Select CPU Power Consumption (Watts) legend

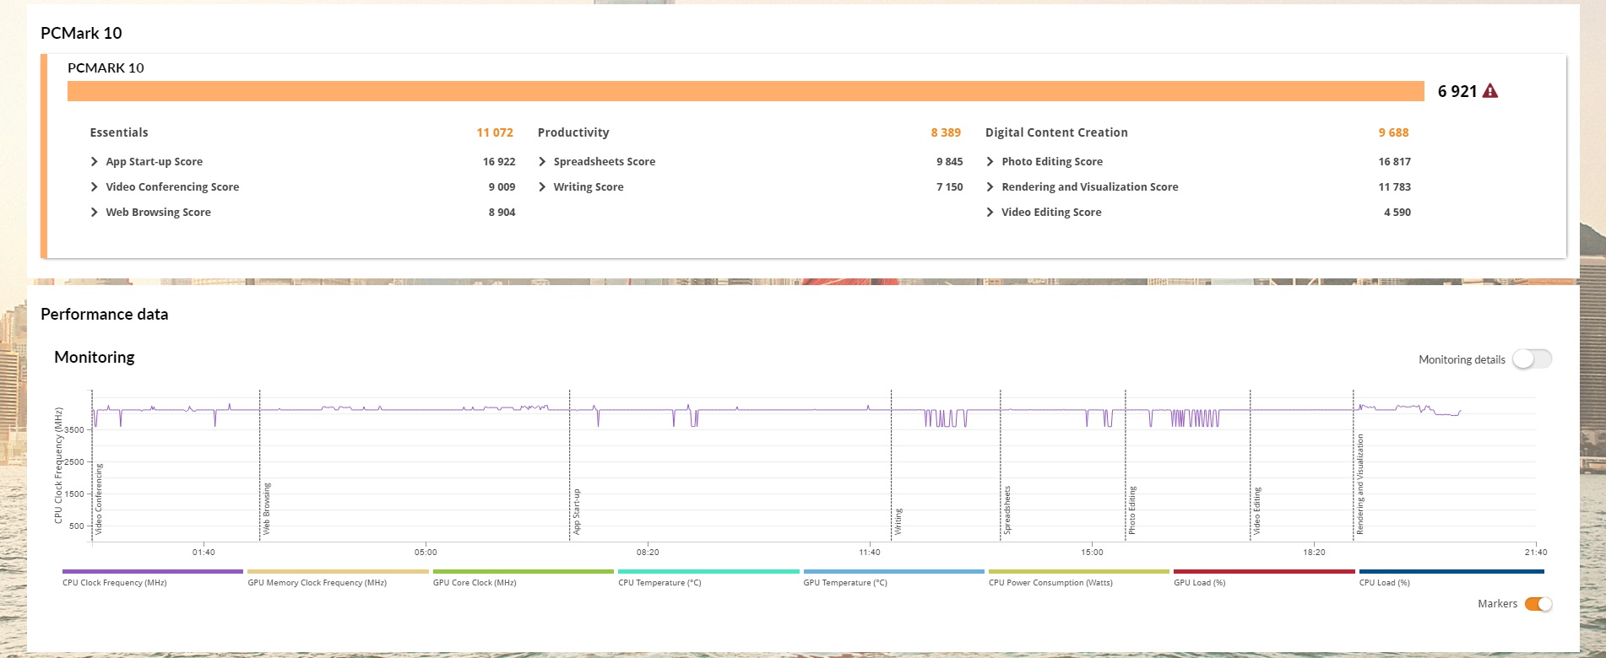coord(1079,578)
